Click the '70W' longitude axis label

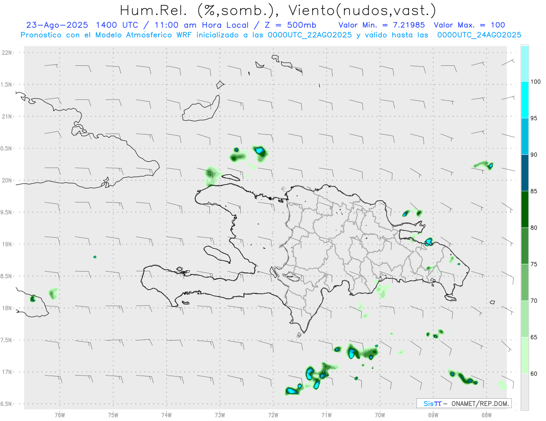coord(380,415)
